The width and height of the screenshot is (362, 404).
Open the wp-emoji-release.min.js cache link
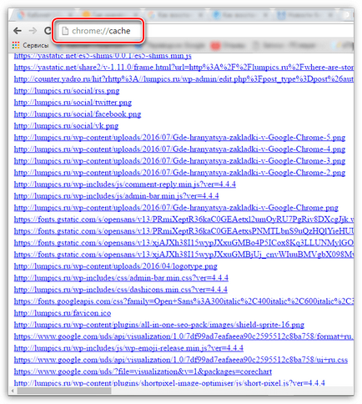128,348
